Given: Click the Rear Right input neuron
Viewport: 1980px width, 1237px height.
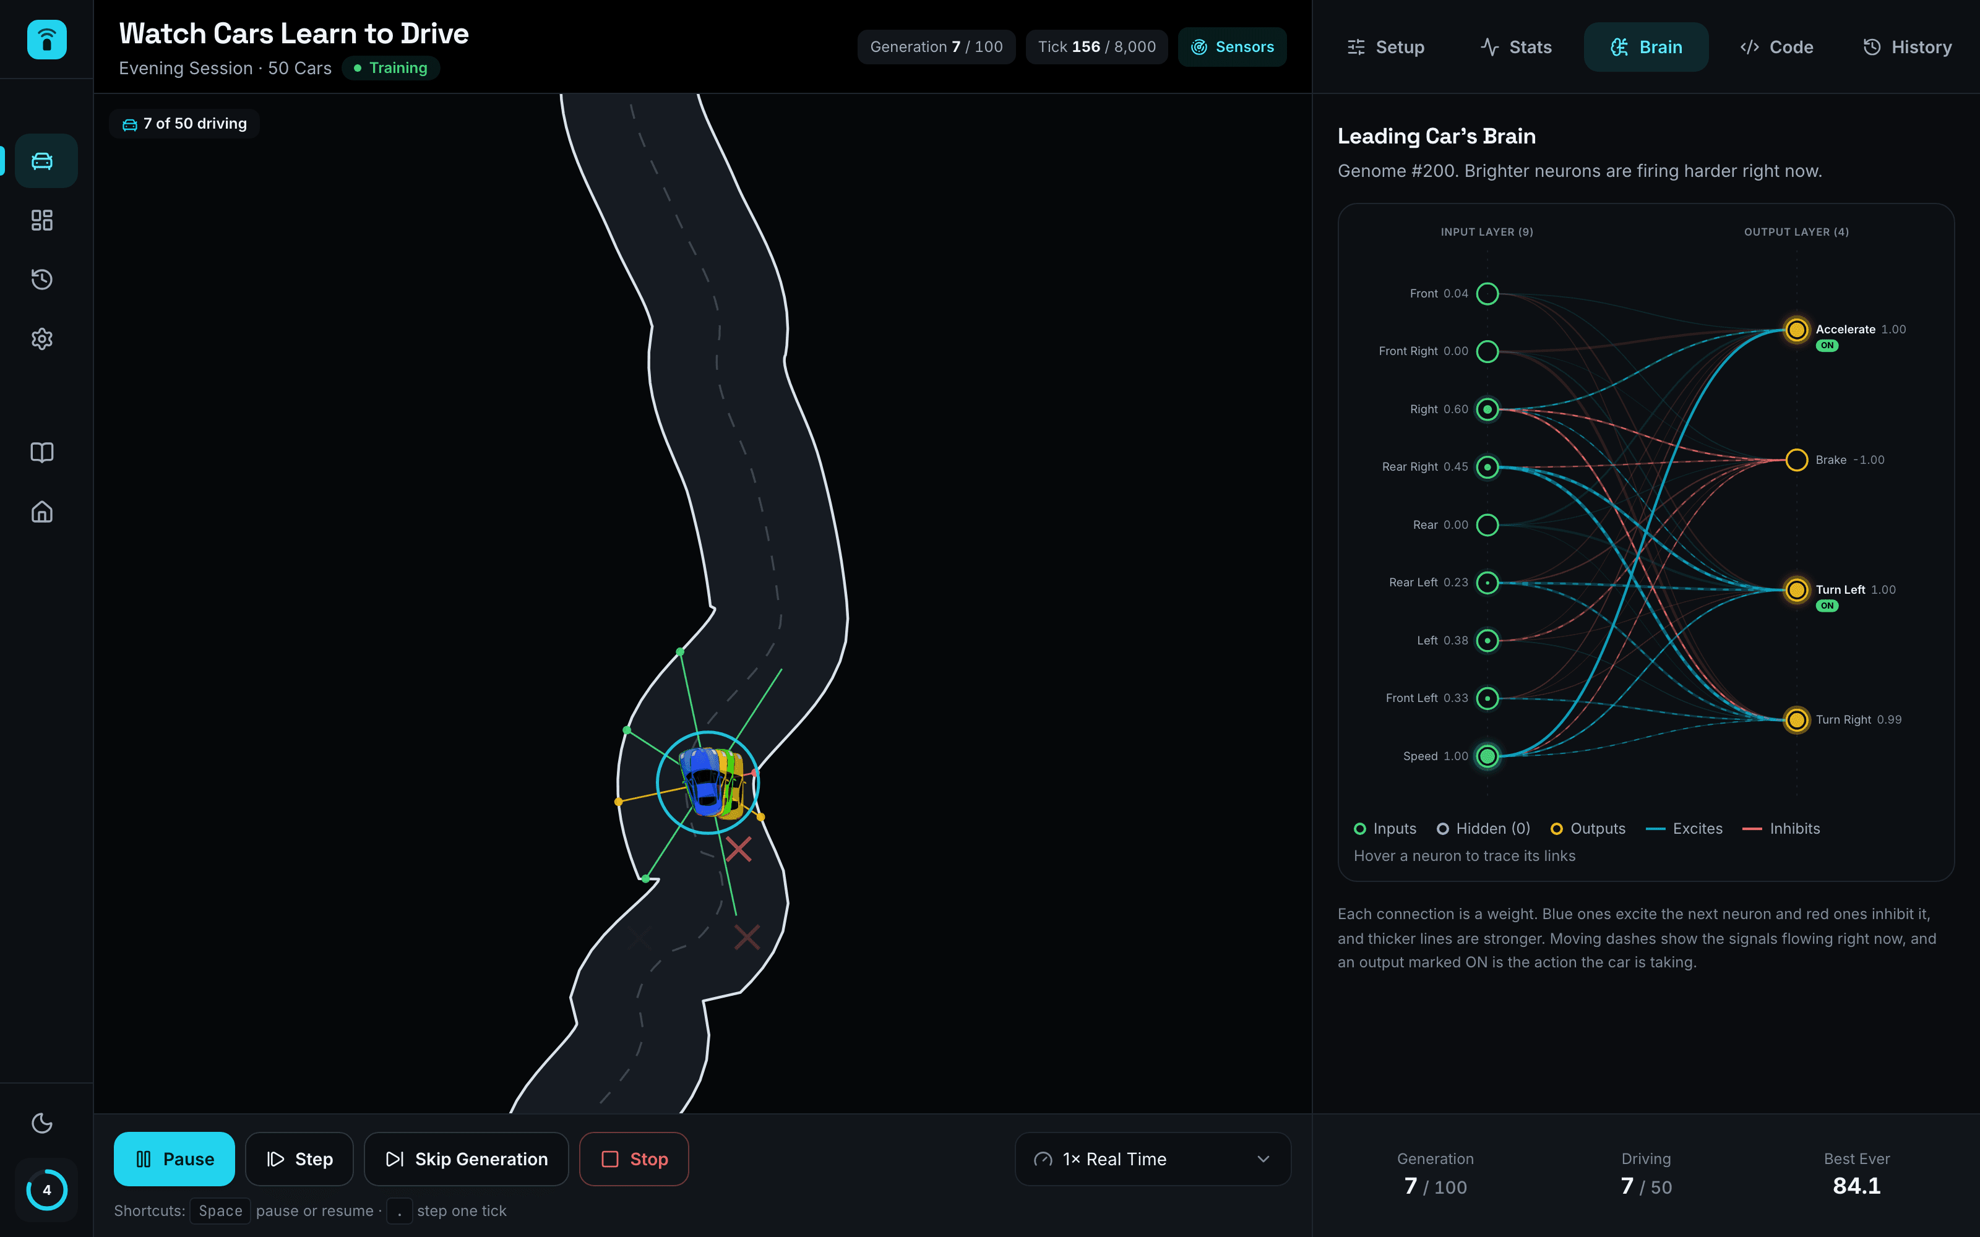Looking at the screenshot, I should [1487, 467].
